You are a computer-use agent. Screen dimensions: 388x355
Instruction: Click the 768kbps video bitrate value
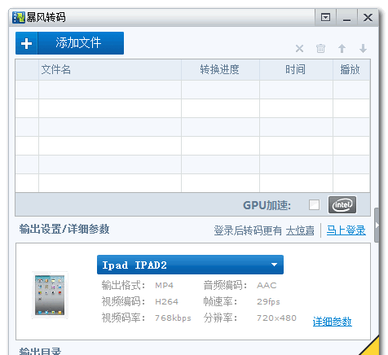coord(173,318)
